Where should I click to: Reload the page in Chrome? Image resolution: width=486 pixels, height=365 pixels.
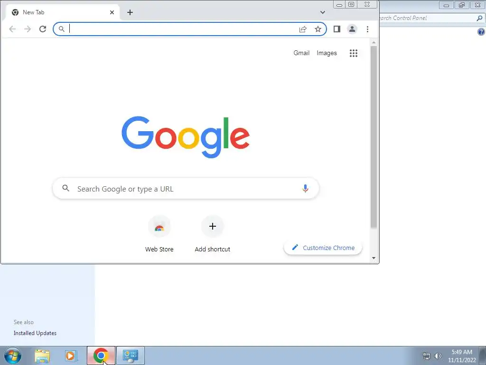pyautogui.click(x=43, y=29)
